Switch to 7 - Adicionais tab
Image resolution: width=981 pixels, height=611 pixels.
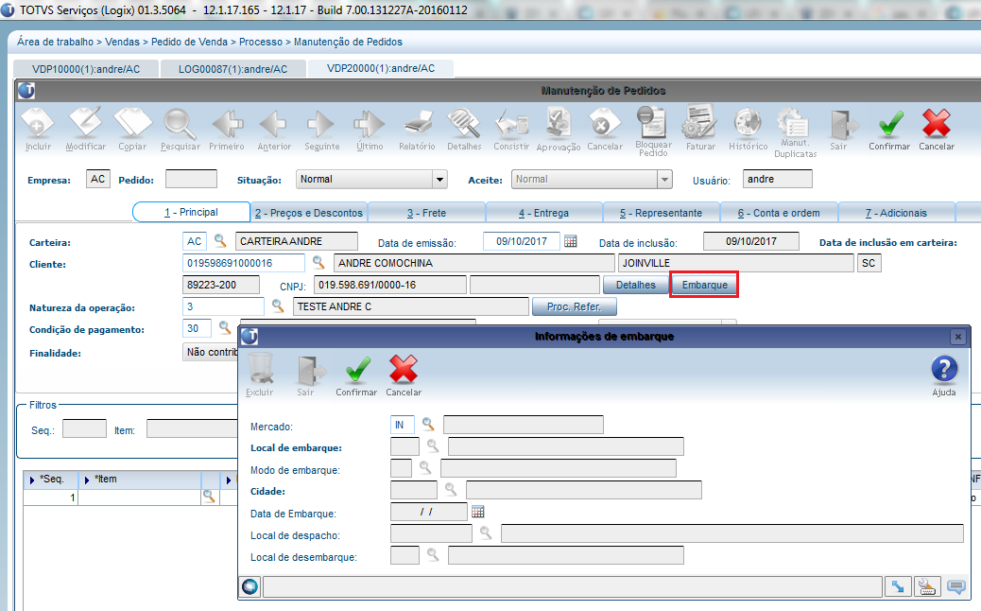pos(897,213)
